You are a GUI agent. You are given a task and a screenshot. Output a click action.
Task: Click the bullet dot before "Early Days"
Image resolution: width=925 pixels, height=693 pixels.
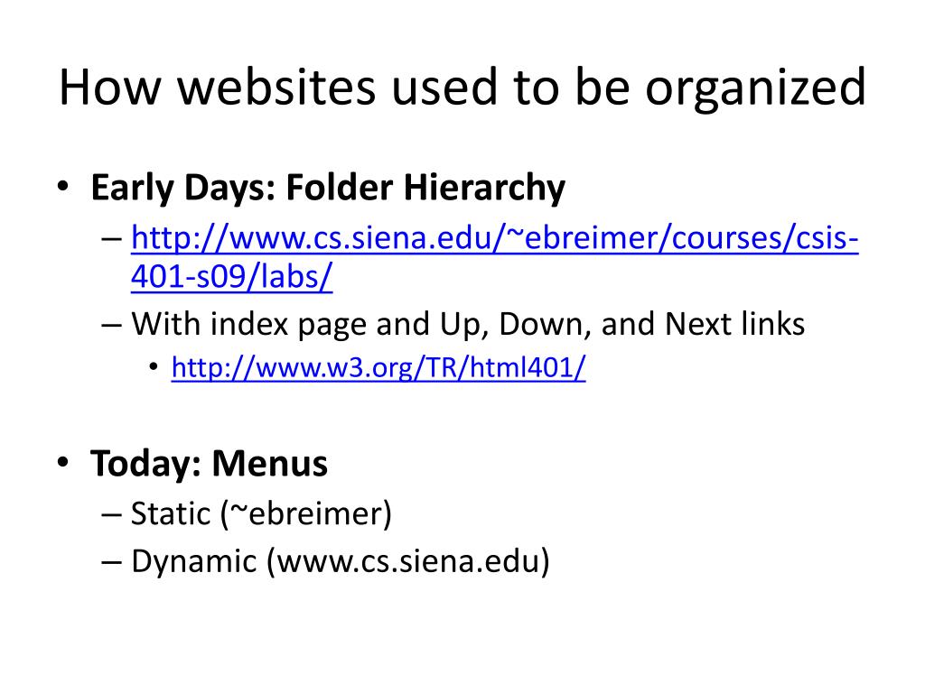tap(63, 188)
